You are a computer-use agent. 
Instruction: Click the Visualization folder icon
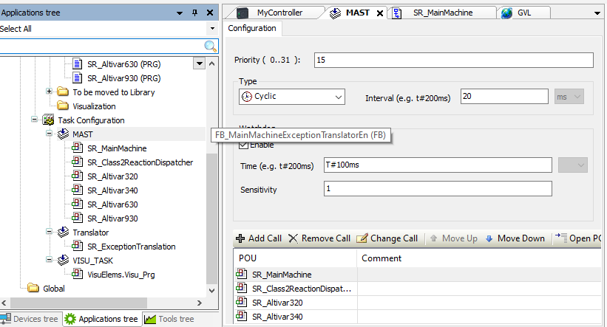[63, 106]
